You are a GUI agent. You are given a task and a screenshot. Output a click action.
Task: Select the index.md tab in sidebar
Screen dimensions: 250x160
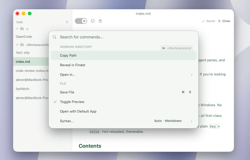tap(31, 62)
